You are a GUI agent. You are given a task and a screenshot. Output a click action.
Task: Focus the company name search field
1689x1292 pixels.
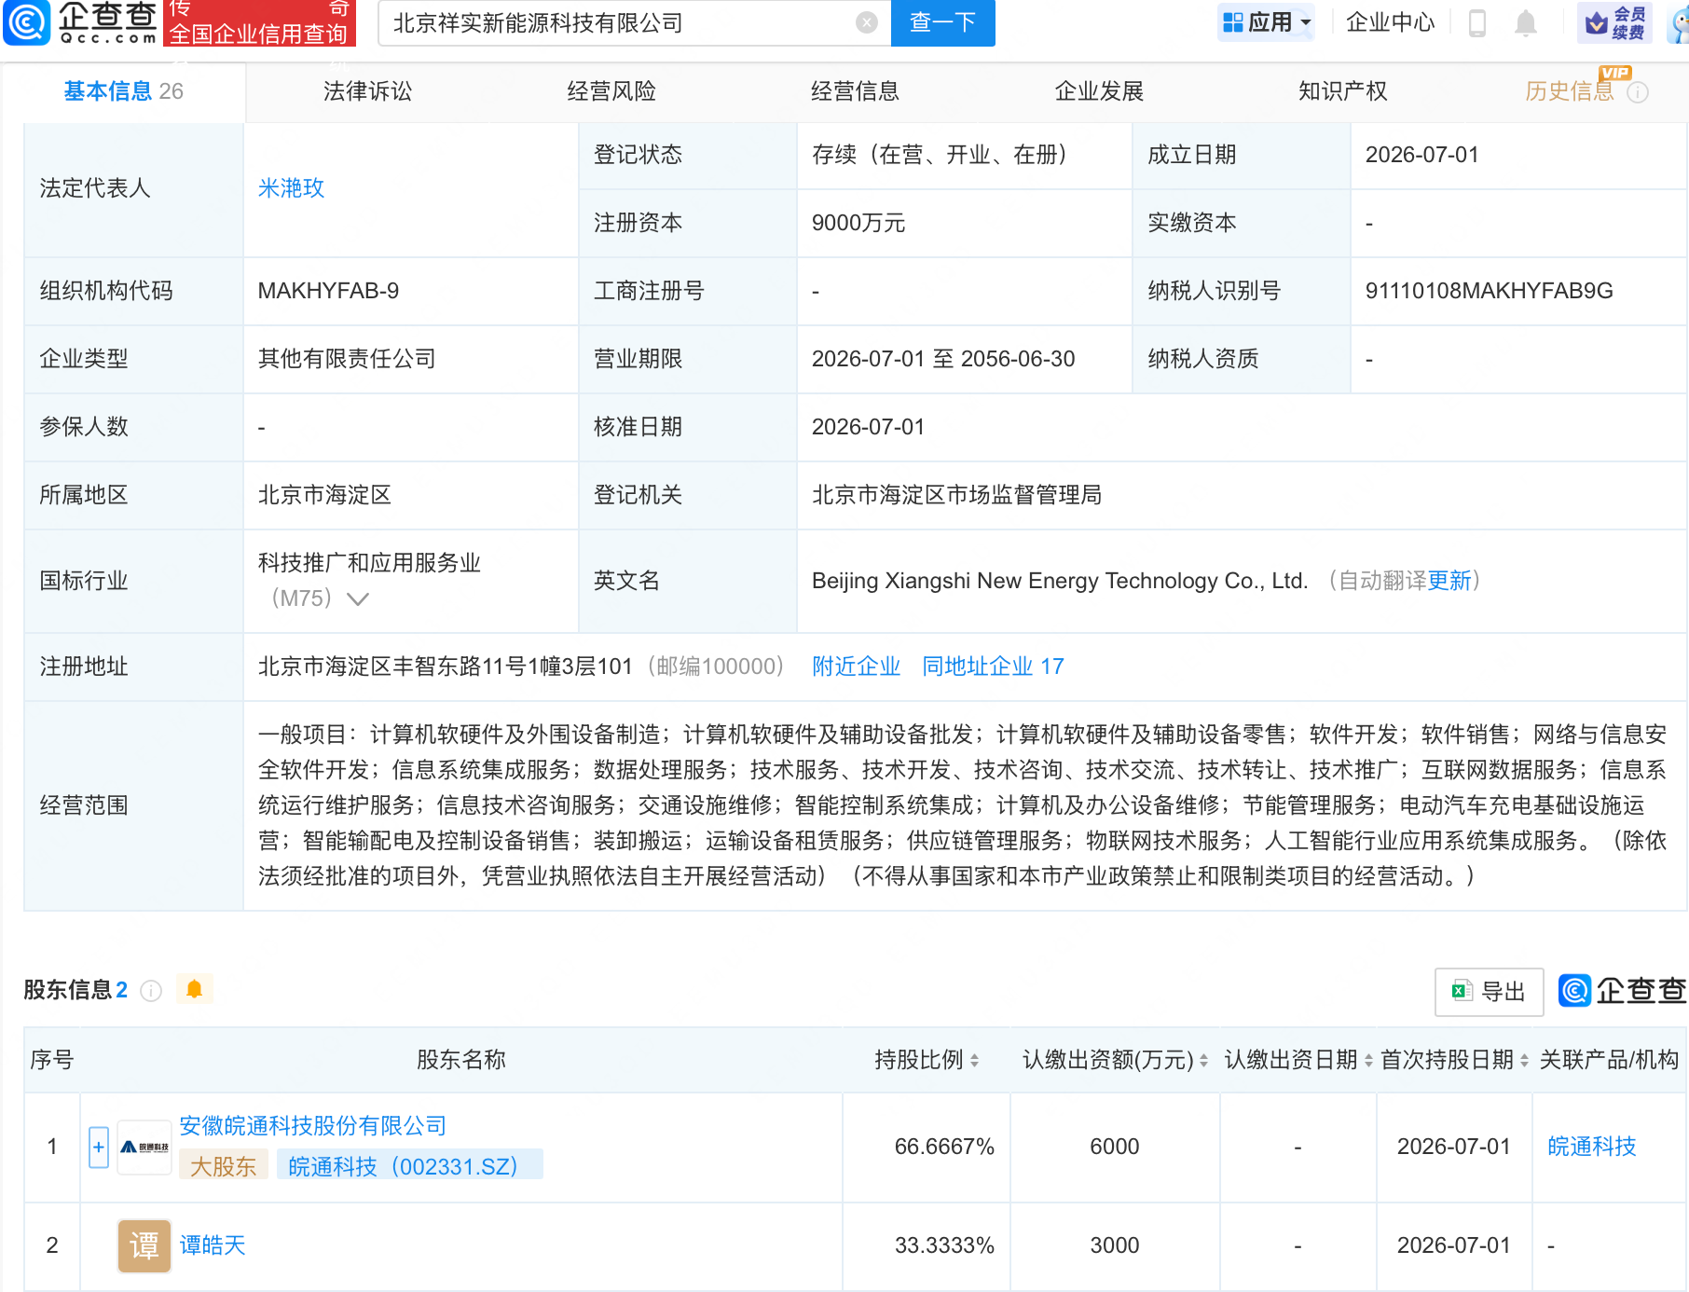coord(620,22)
